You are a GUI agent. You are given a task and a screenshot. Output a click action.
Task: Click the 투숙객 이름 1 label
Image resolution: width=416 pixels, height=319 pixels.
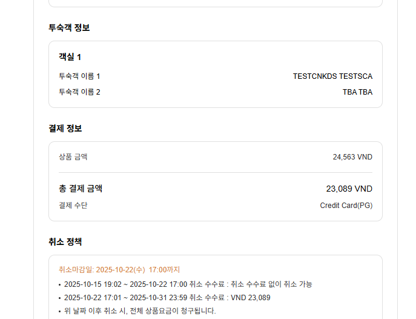(79, 76)
